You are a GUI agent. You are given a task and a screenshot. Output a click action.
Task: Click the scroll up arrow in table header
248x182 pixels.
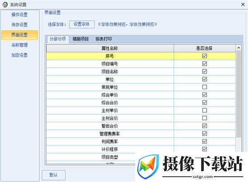pyautogui.click(x=239, y=48)
